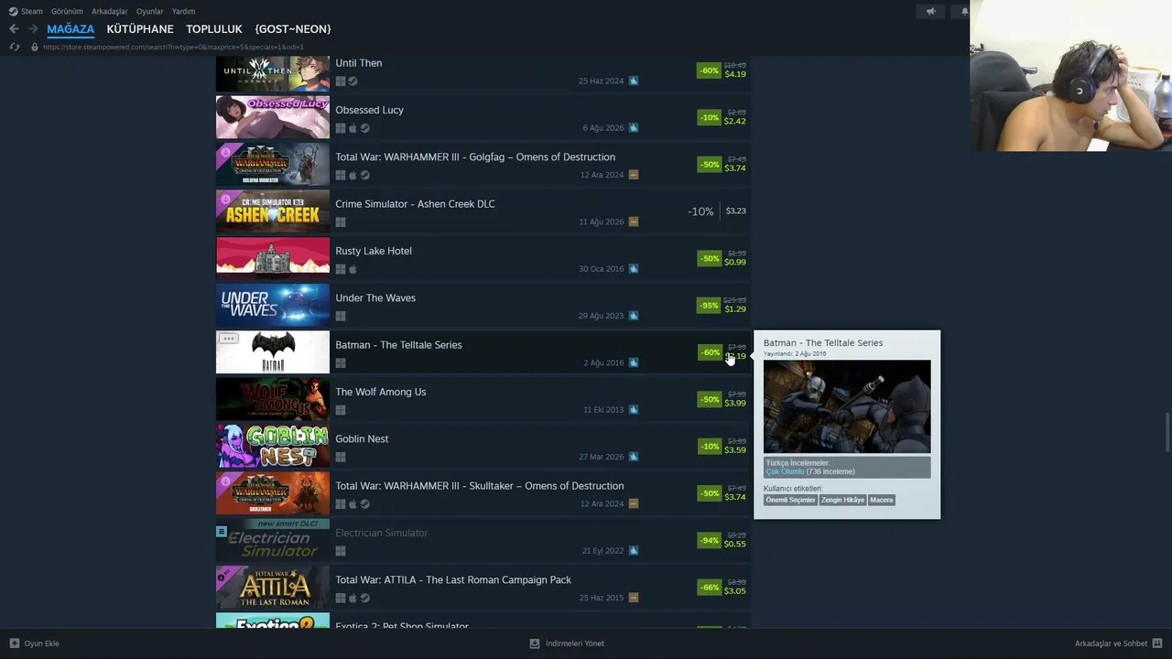Click the Oyun Ekle plus icon

(15, 643)
